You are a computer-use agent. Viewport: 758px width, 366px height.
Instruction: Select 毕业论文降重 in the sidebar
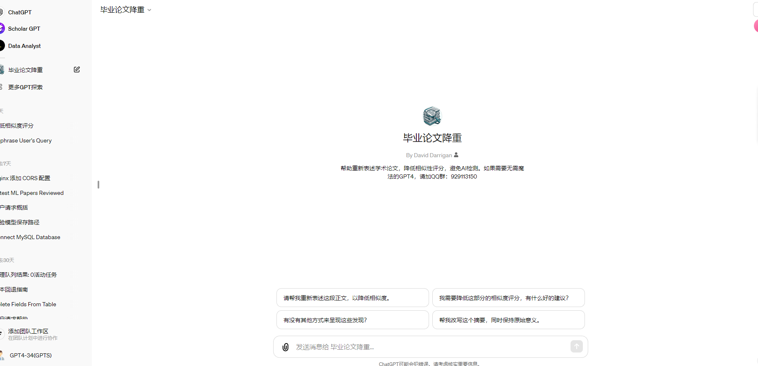[x=25, y=70]
